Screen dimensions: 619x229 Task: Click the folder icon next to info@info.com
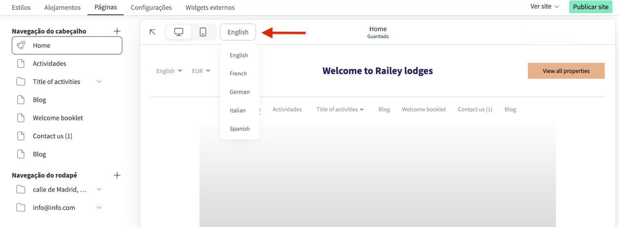coord(21,208)
